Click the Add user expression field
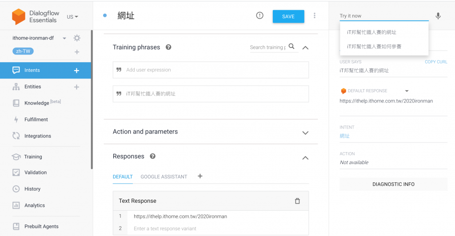 pos(211,70)
